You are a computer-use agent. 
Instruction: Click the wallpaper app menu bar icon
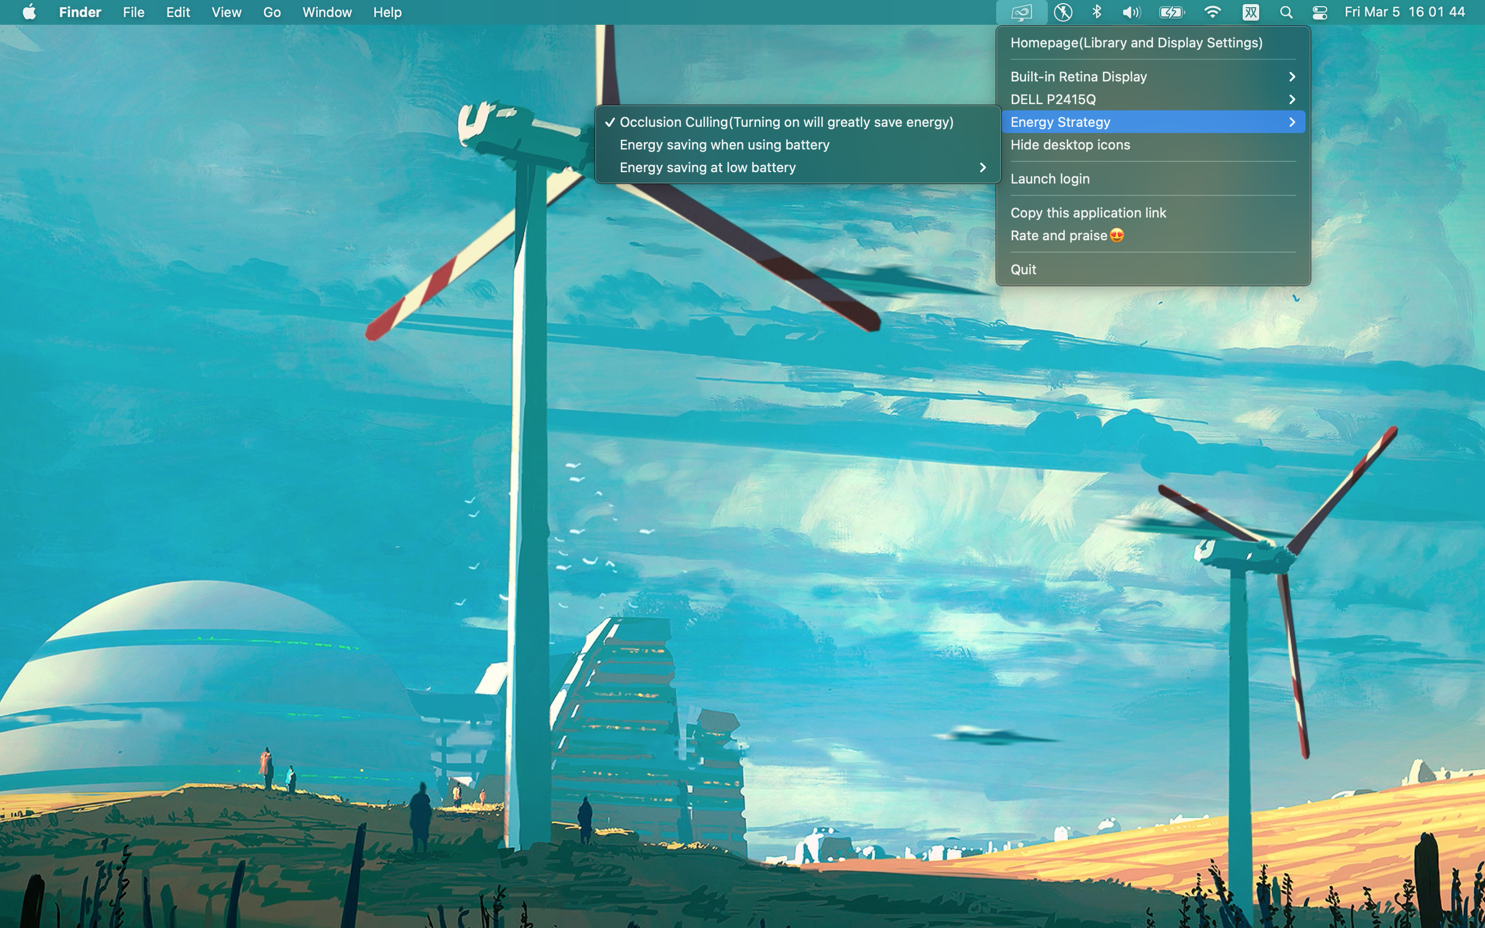[1021, 12]
